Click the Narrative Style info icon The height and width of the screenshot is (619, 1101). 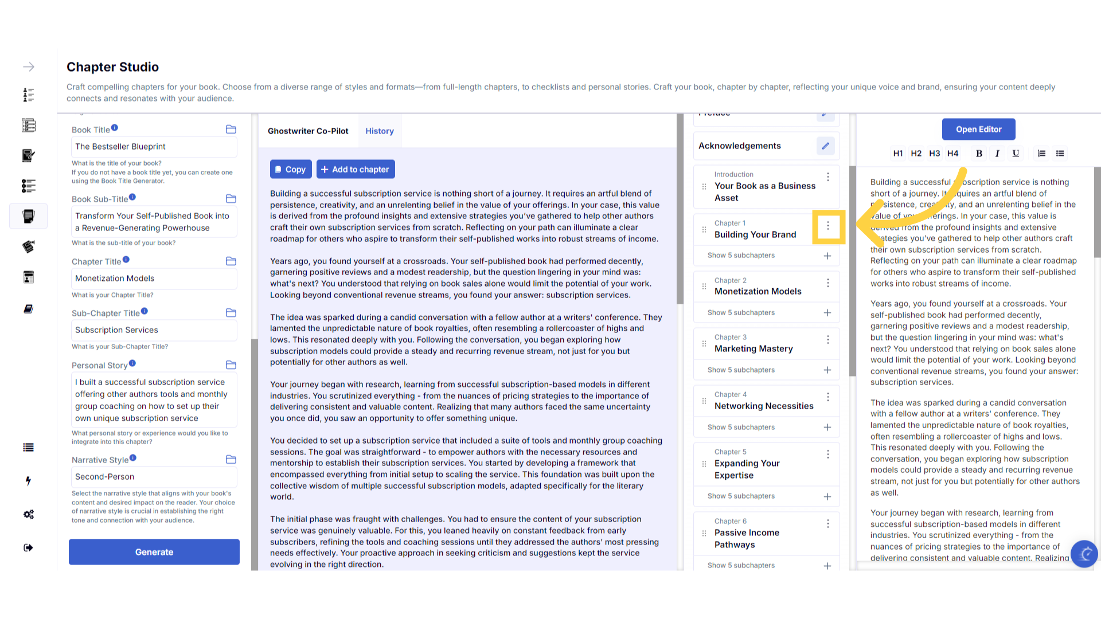tap(133, 458)
